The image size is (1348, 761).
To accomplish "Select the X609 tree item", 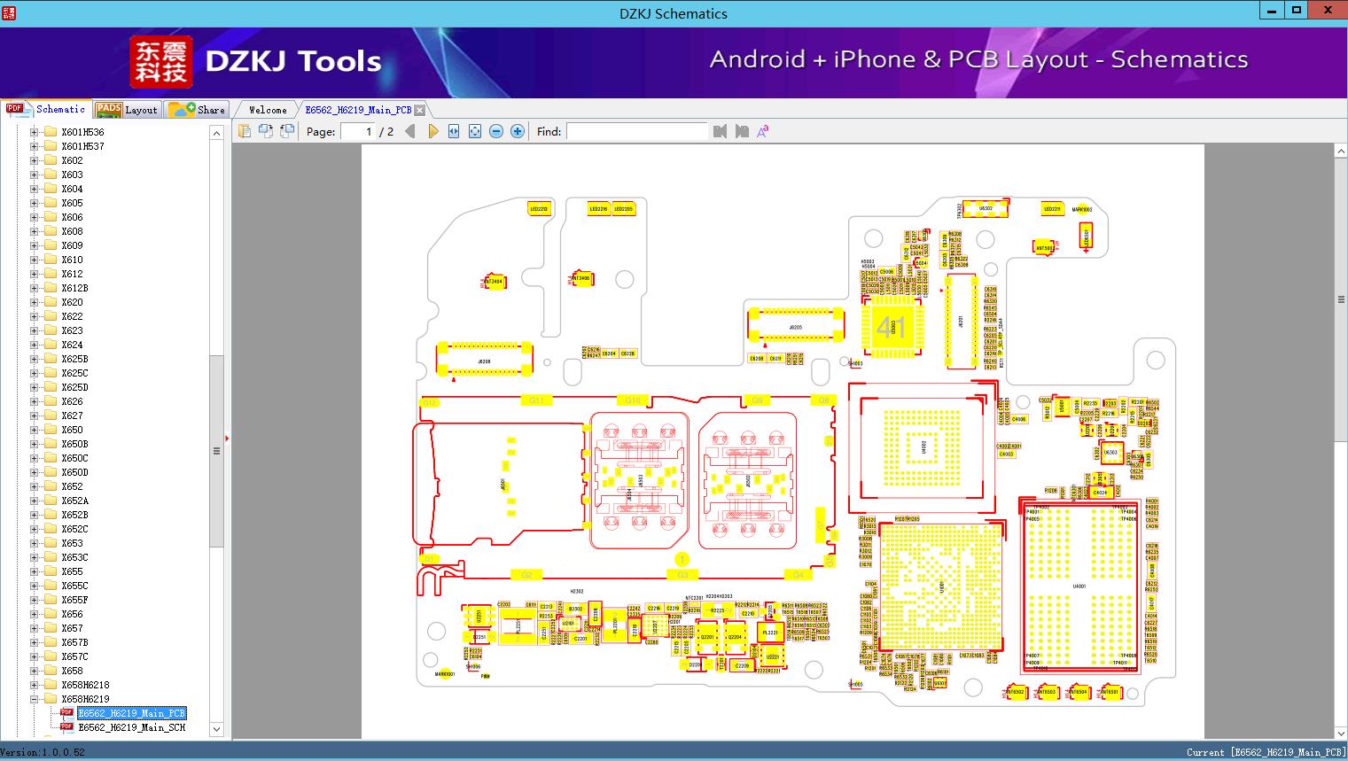I will pyautogui.click(x=72, y=245).
